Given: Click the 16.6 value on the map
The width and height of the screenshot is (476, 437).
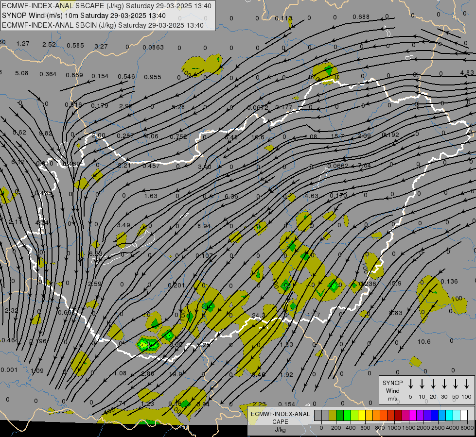Looking at the screenshot, I should (x=258, y=137).
